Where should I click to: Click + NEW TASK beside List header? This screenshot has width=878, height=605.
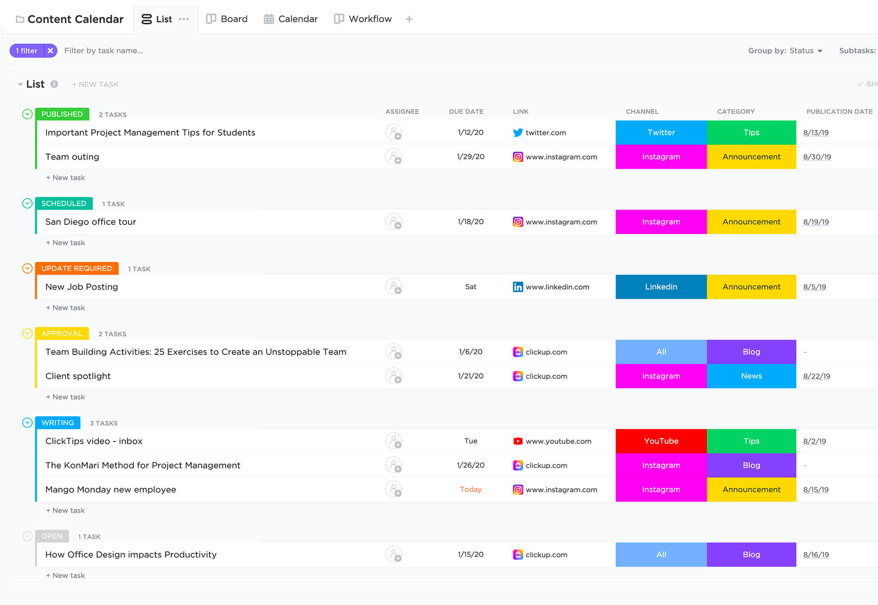95,84
